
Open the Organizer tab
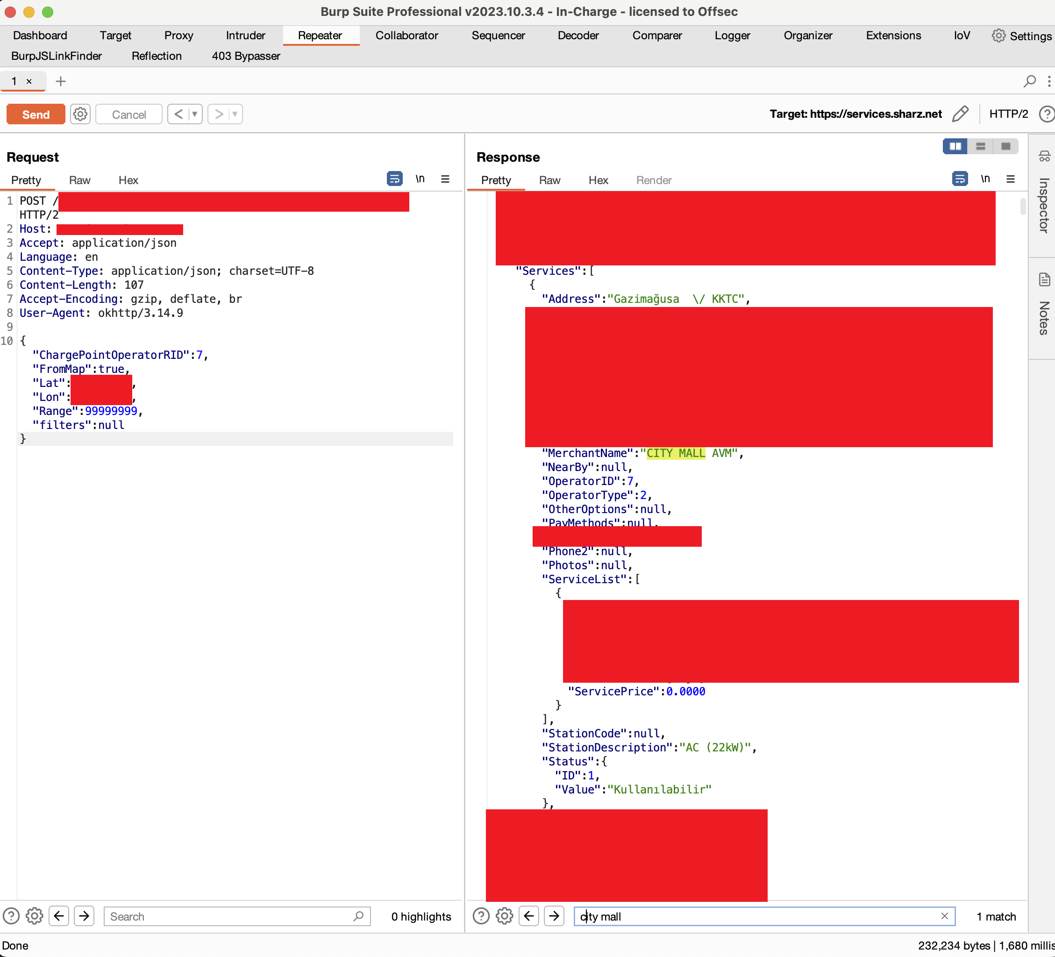click(808, 35)
